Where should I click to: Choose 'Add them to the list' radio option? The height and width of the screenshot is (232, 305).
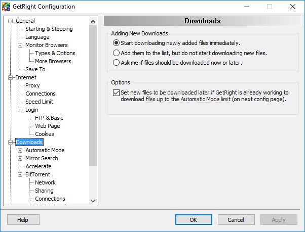click(x=116, y=53)
